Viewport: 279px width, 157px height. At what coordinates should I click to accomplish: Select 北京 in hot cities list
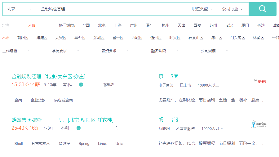(102, 25)
